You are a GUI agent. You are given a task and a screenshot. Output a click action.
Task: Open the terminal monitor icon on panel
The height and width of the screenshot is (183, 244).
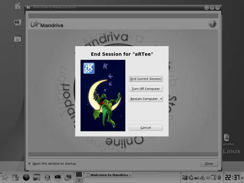click(x=58, y=177)
